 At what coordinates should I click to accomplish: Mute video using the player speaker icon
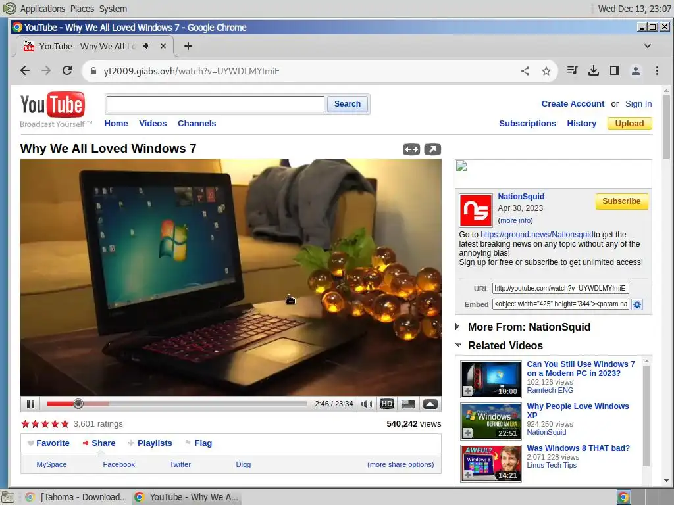click(x=367, y=404)
